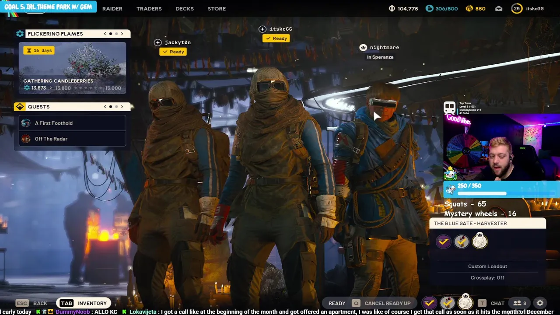Click the coin icon beside 104,775
This screenshot has height=315, width=560.
tap(392, 8)
